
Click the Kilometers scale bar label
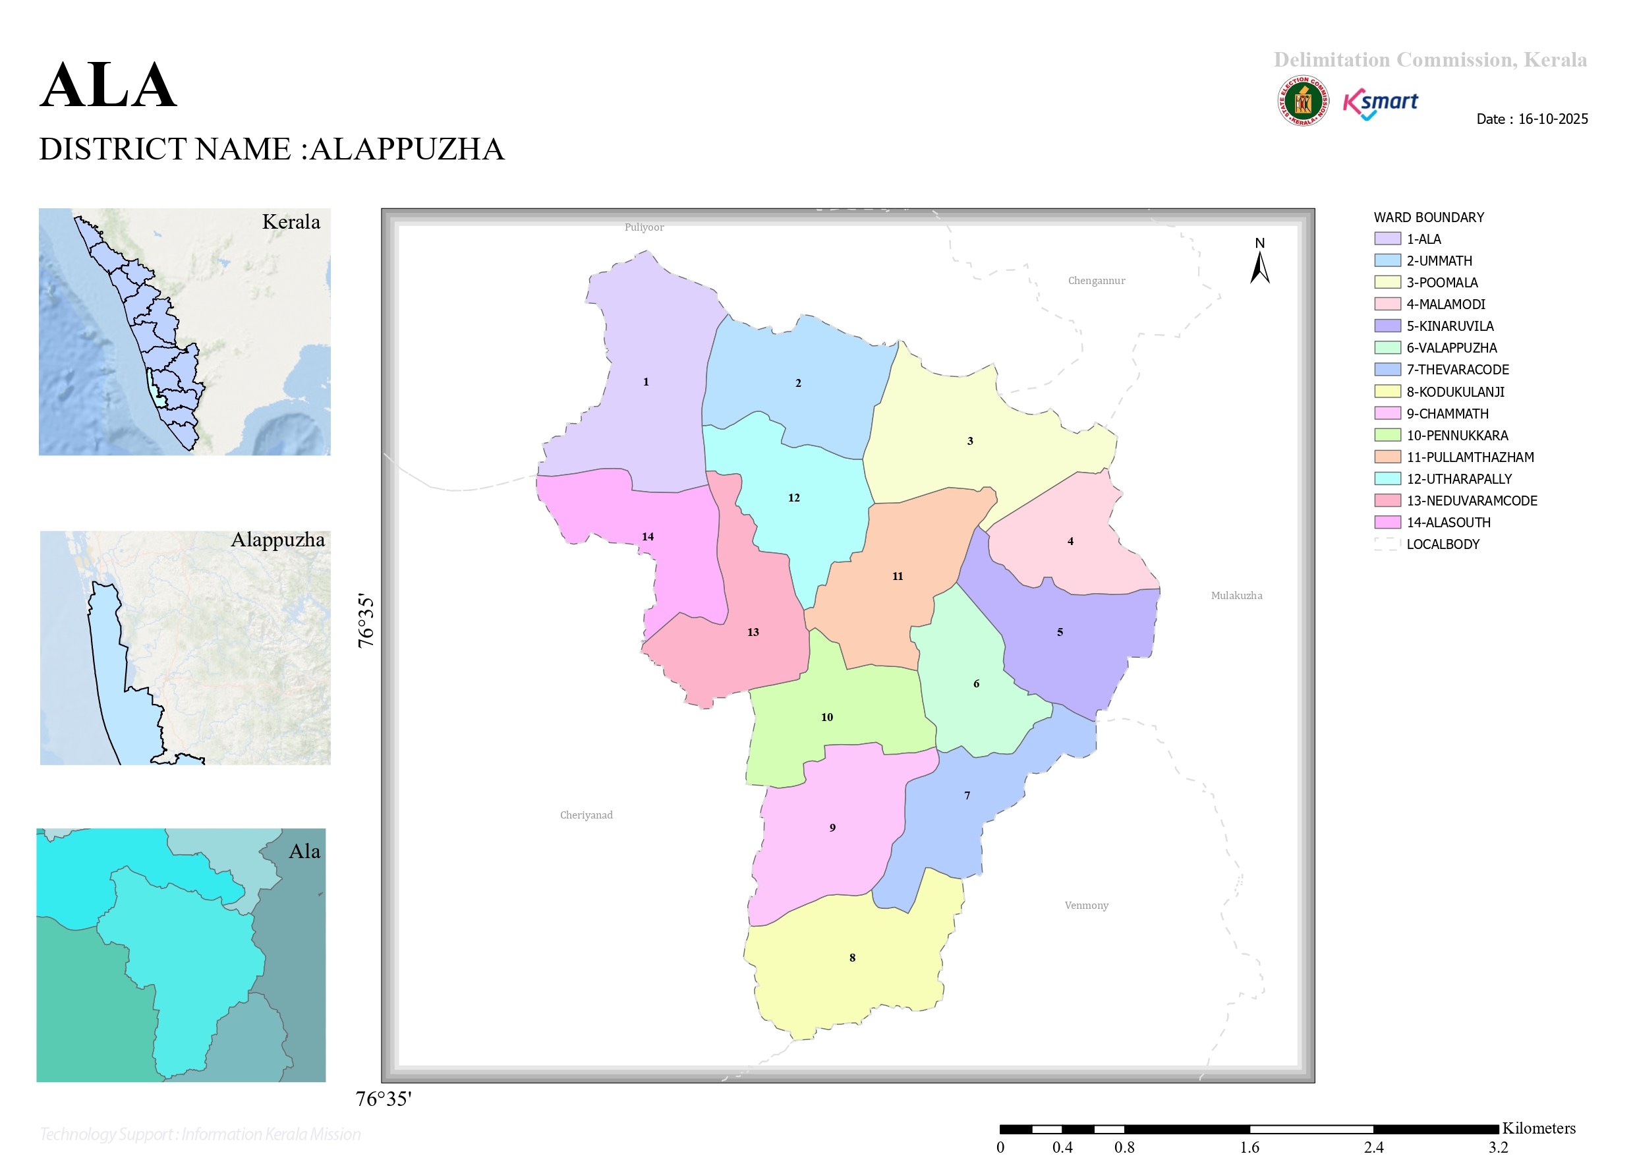tap(1539, 1128)
